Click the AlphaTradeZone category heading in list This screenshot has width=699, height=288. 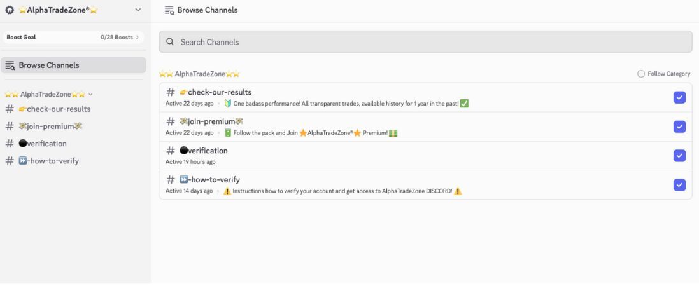(x=199, y=74)
